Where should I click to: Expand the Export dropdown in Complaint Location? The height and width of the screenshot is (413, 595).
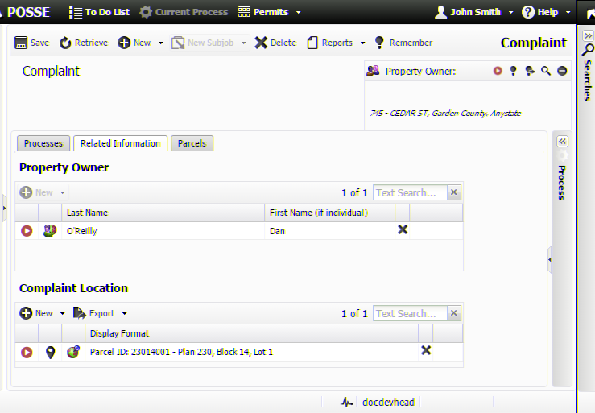pos(124,314)
